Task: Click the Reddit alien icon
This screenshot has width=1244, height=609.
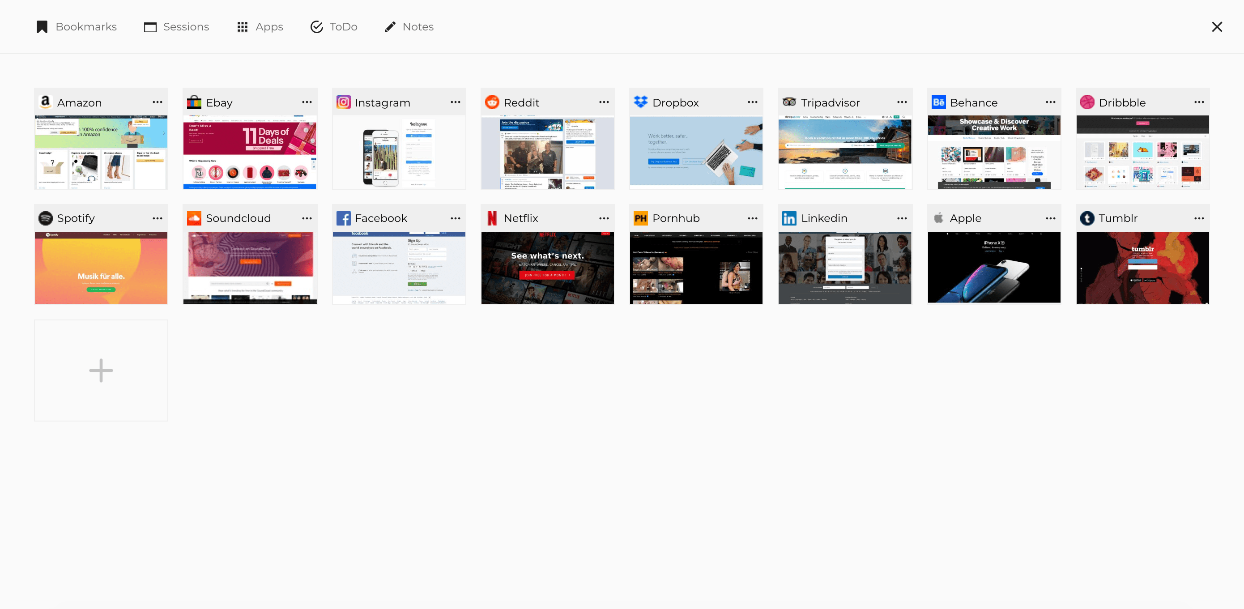Action: click(492, 102)
